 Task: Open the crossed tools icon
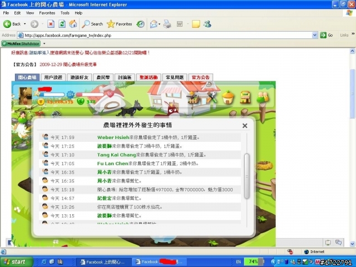click(212, 98)
